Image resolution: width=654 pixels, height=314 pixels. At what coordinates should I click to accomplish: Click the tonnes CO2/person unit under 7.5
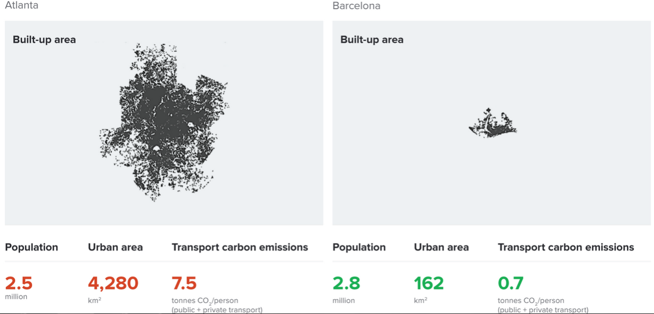click(x=204, y=301)
